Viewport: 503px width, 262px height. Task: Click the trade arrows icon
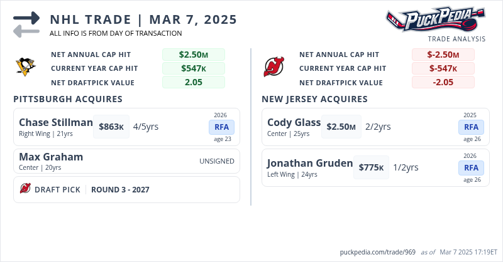point(26,24)
